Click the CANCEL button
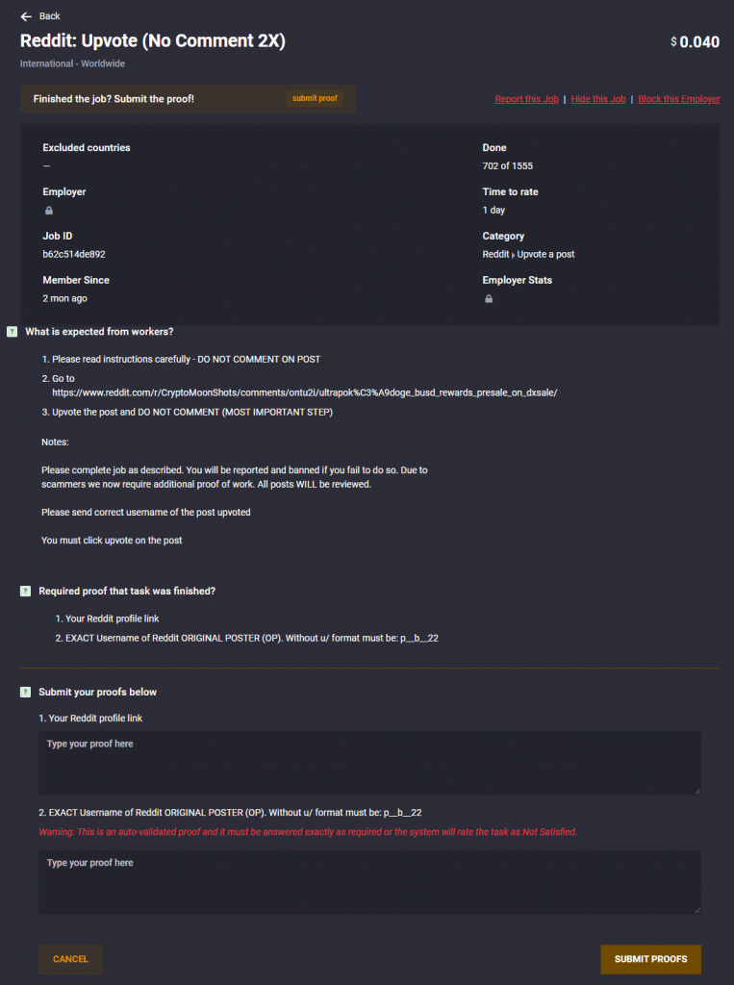 click(70, 959)
